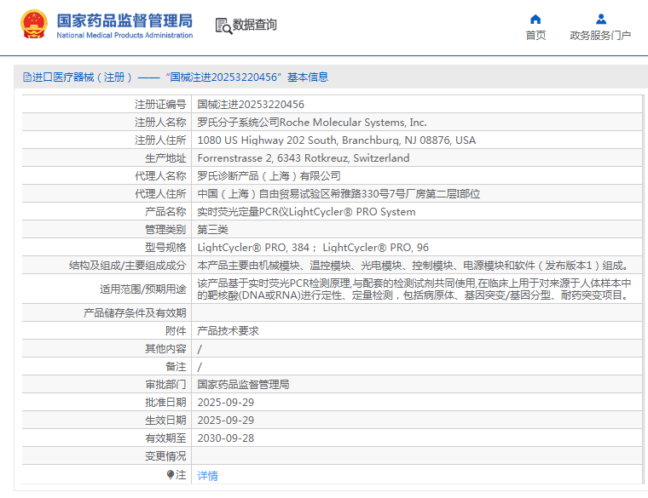
Task: Open 政务服务门户 portal link
Action: pos(600,36)
